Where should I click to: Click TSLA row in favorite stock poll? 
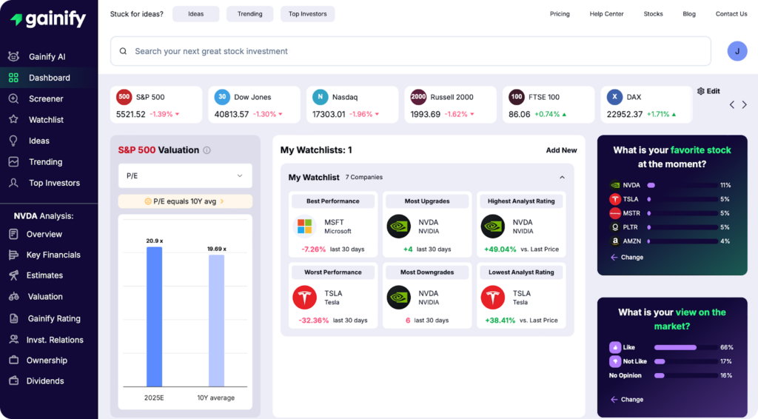[670, 199]
